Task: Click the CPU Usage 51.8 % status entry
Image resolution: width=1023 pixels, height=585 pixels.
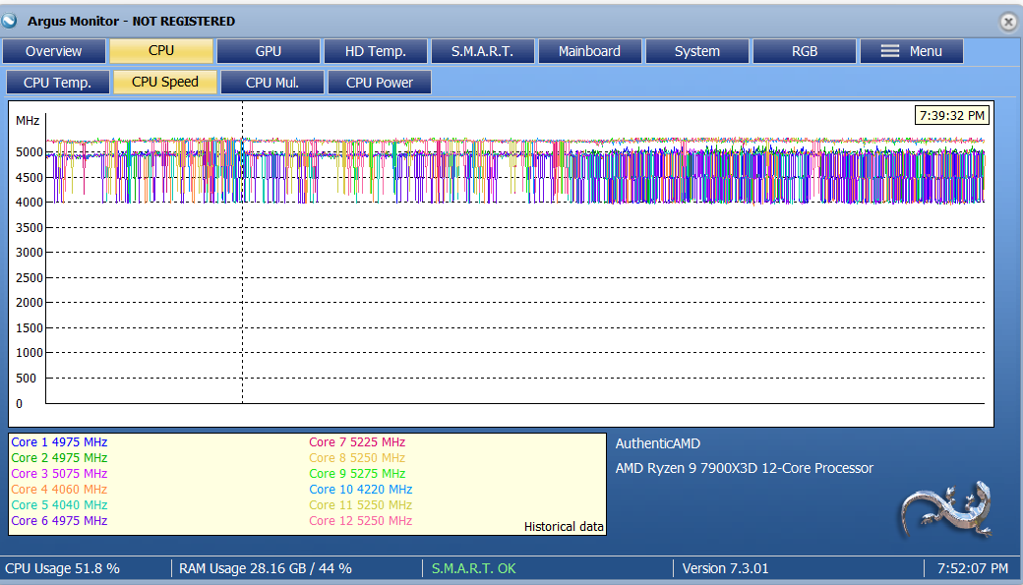Action: pos(62,568)
